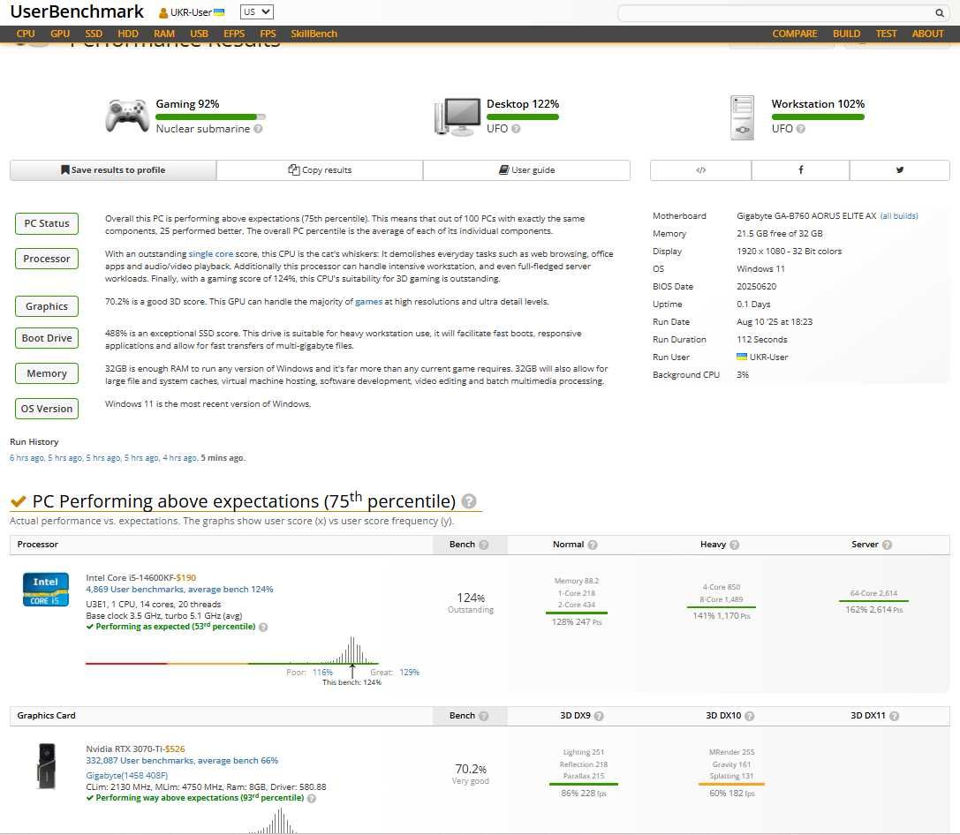960x835 pixels.
Task: Open help icon next to Workstation UFO
Action: pos(801,129)
